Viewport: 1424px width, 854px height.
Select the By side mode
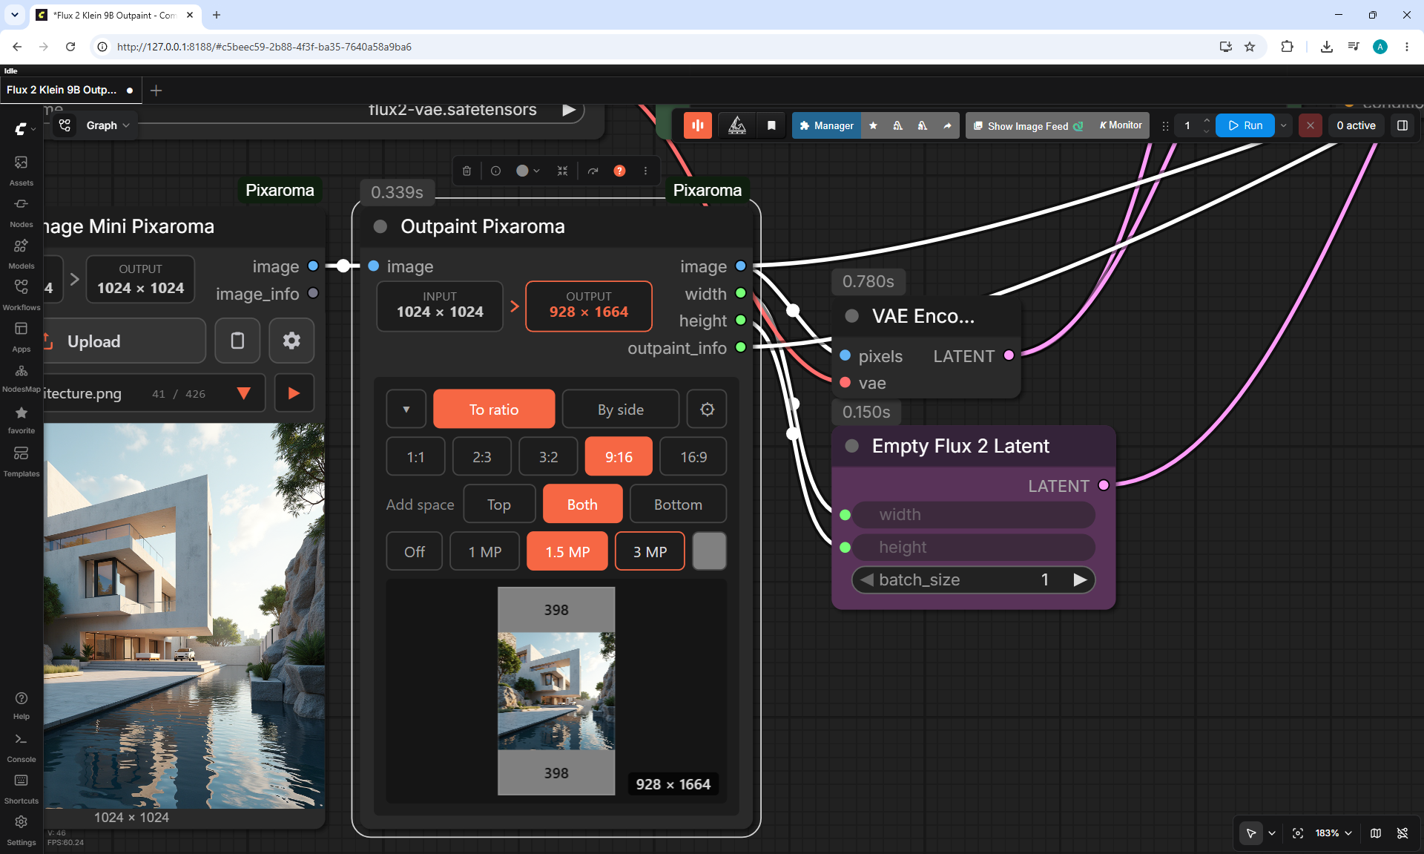621,409
